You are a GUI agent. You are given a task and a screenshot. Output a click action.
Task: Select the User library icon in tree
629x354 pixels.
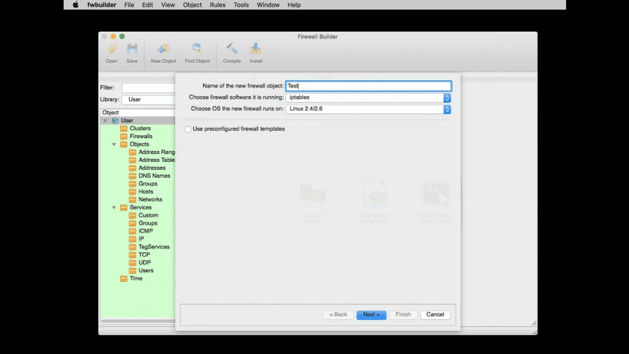(x=115, y=120)
